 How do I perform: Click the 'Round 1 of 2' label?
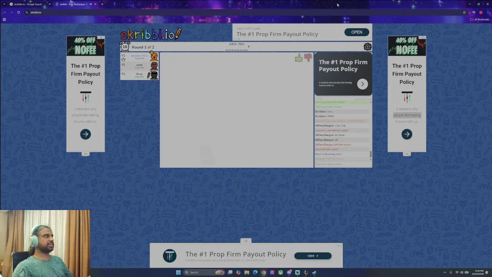tap(143, 47)
